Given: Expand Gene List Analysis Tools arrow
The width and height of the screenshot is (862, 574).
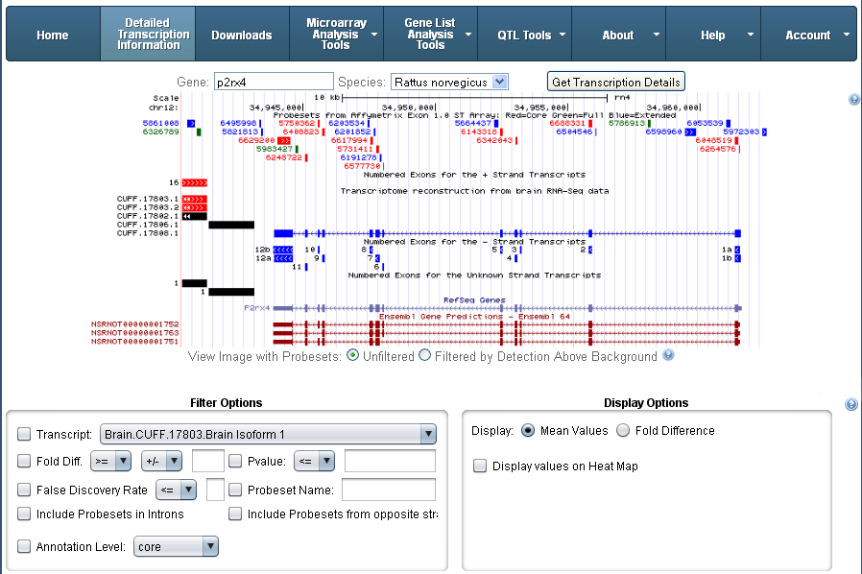Looking at the screenshot, I should tap(468, 35).
